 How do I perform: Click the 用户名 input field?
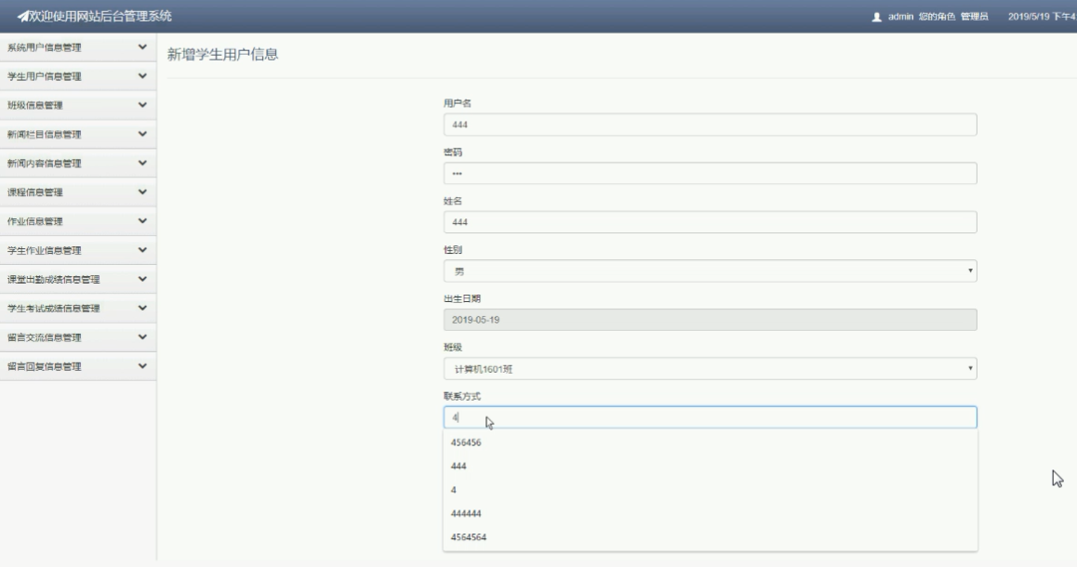(711, 125)
